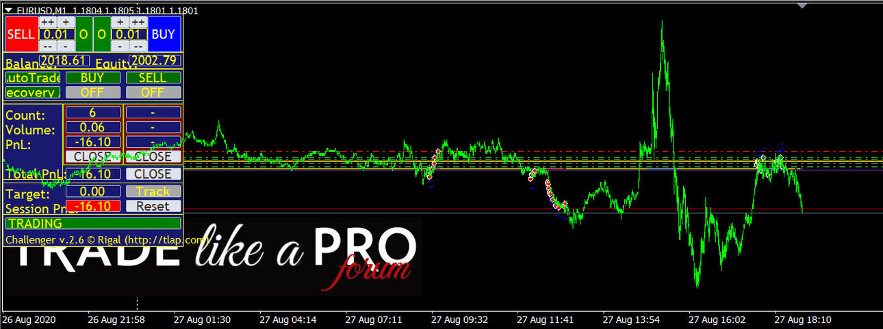Image resolution: width=883 pixels, height=329 pixels.
Task: Increase sell lot with the single + stepper
Action: (66, 22)
